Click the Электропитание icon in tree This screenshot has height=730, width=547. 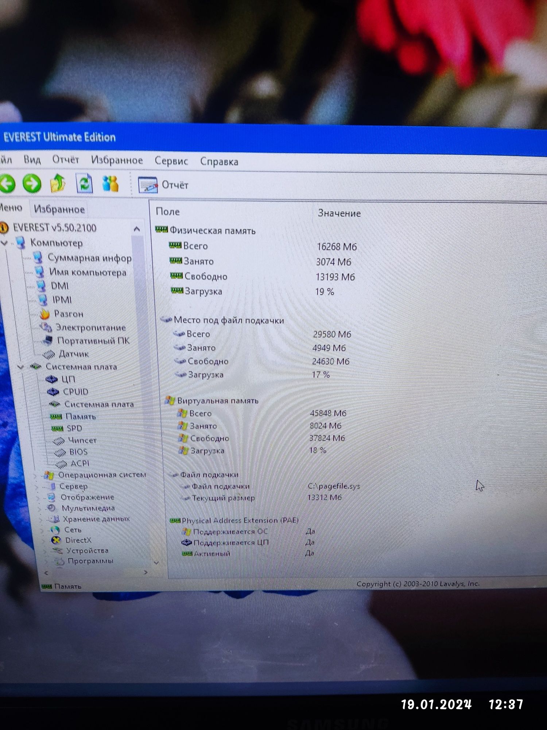[46, 327]
